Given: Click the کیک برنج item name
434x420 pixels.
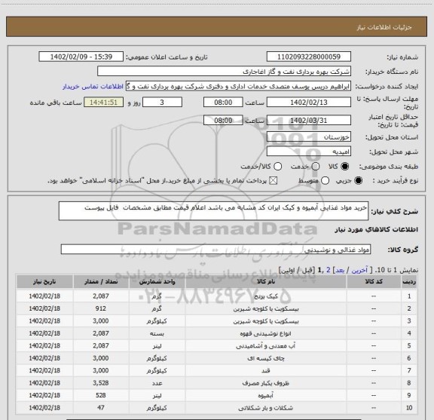Looking at the screenshot, I should coord(266,296).
